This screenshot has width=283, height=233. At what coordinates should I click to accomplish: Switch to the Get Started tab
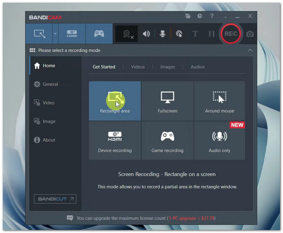[x=104, y=67]
